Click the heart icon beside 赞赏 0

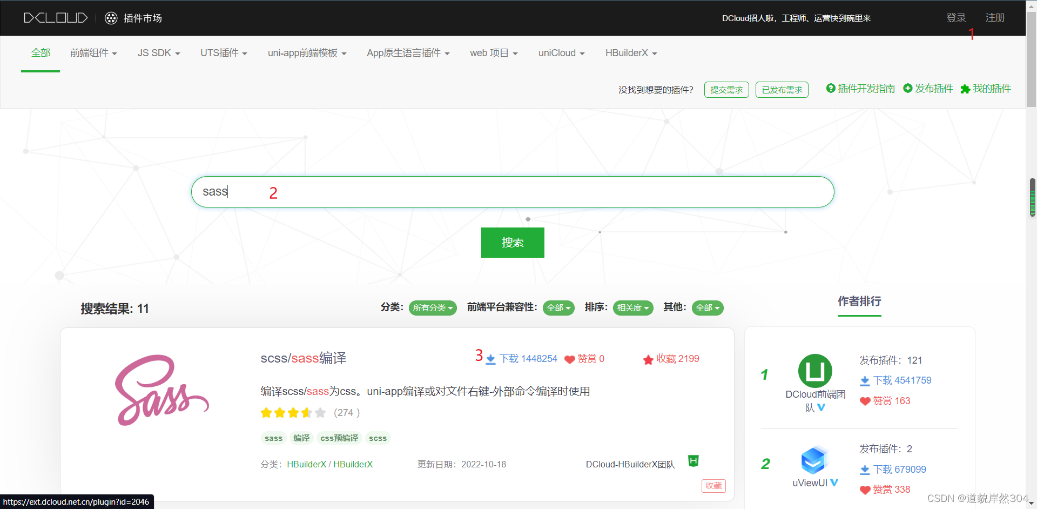pos(569,359)
